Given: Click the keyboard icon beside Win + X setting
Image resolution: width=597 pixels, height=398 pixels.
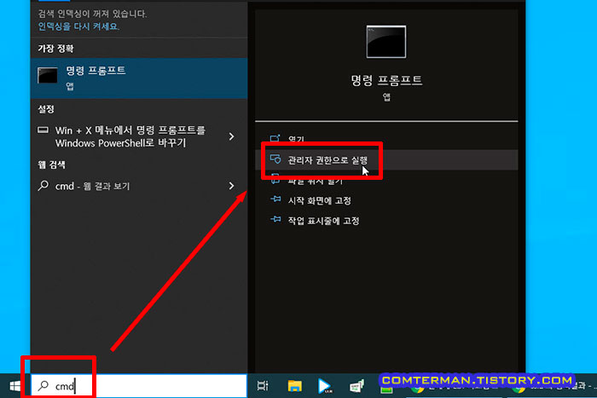Looking at the screenshot, I should pyautogui.click(x=43, y=130).
